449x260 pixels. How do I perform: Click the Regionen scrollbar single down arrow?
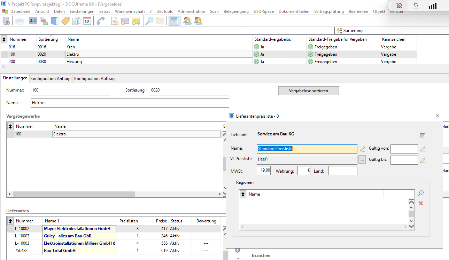click(411, 221)
